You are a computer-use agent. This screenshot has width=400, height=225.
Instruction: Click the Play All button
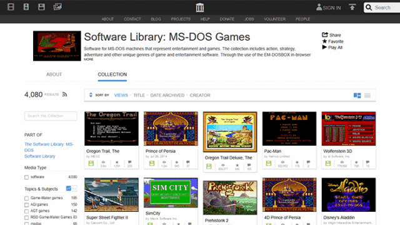click(x=332, y=47)
